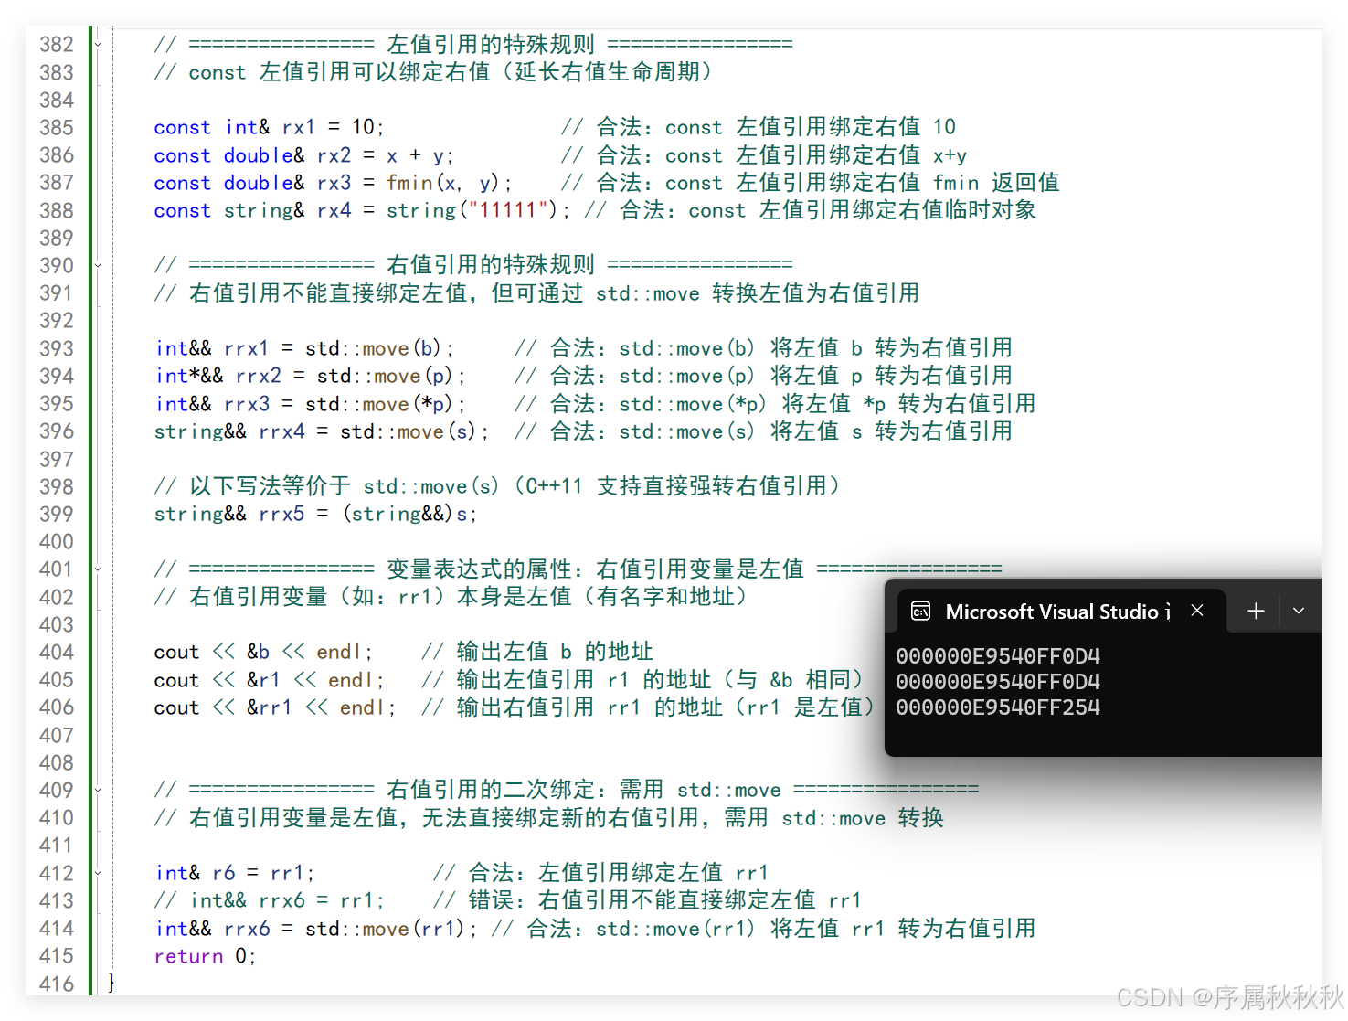The height and width of the screenshot is (1021, 1348).
Task: Click the comment header '右值引用的特殊规则' on line 390
Action: [x=491, y=265]
